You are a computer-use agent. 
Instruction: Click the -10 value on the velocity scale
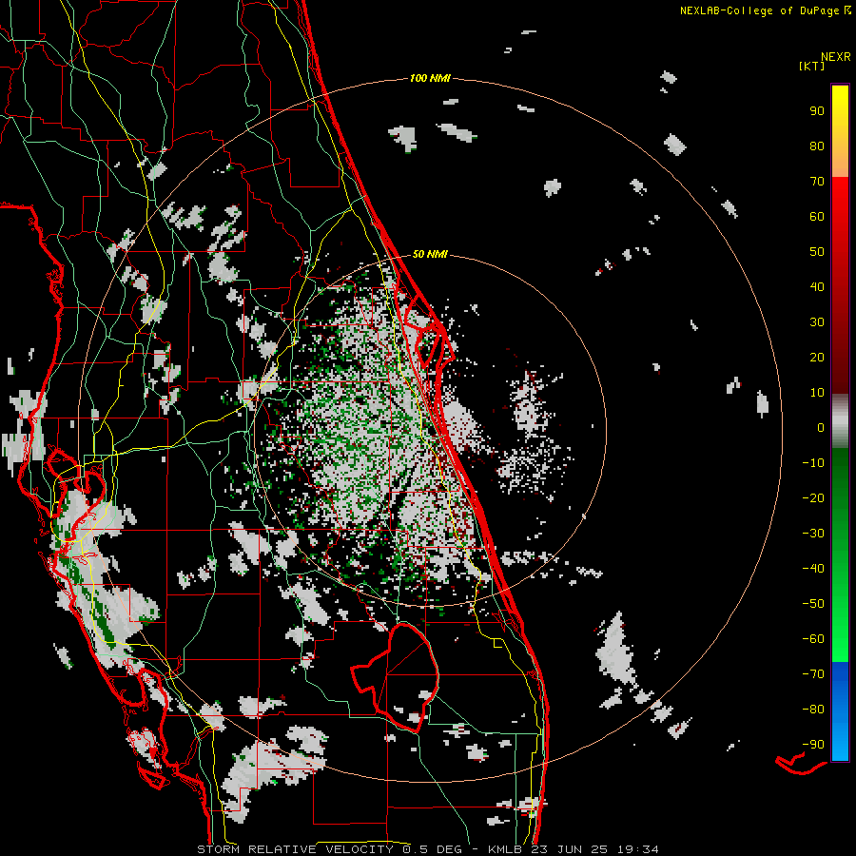(x=813, y=463)
